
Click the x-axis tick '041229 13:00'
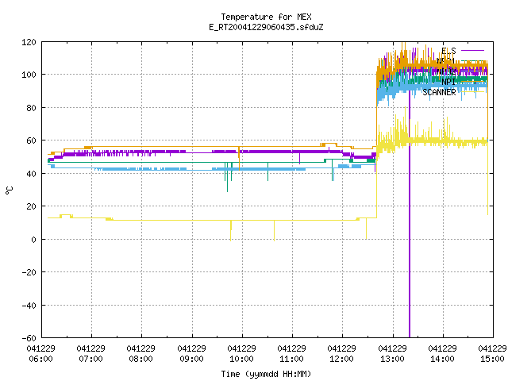click(393, 353)
